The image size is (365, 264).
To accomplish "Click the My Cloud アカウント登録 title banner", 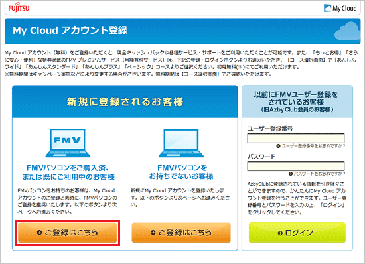I will (x=183, y=31).
